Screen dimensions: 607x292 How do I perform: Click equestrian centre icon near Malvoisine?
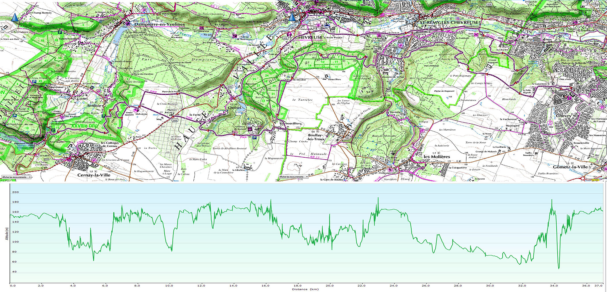[x=136, y=110]
